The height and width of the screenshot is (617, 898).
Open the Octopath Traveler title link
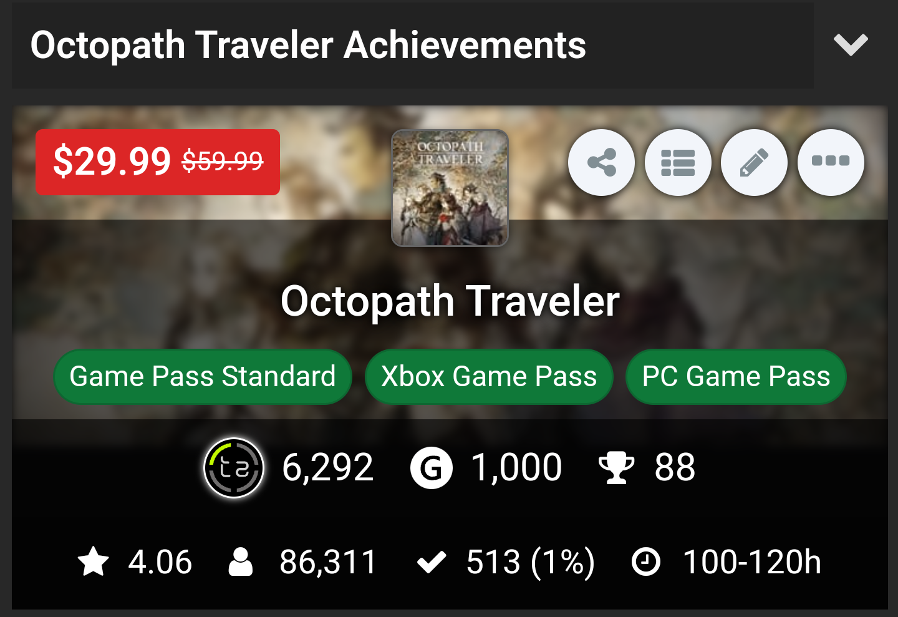[x=450, y=301]
